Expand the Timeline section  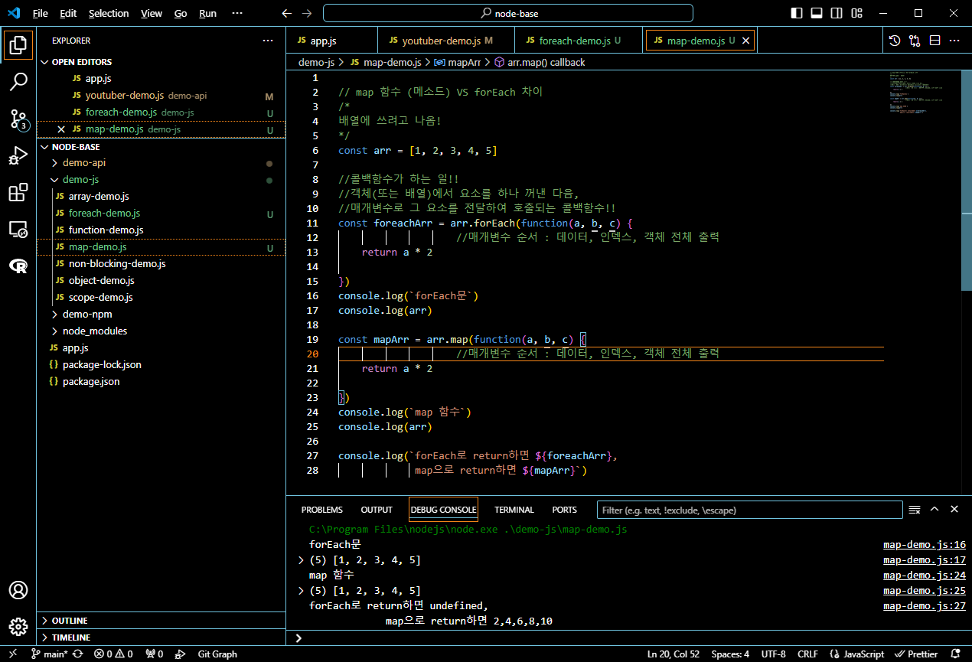point(161,638)
